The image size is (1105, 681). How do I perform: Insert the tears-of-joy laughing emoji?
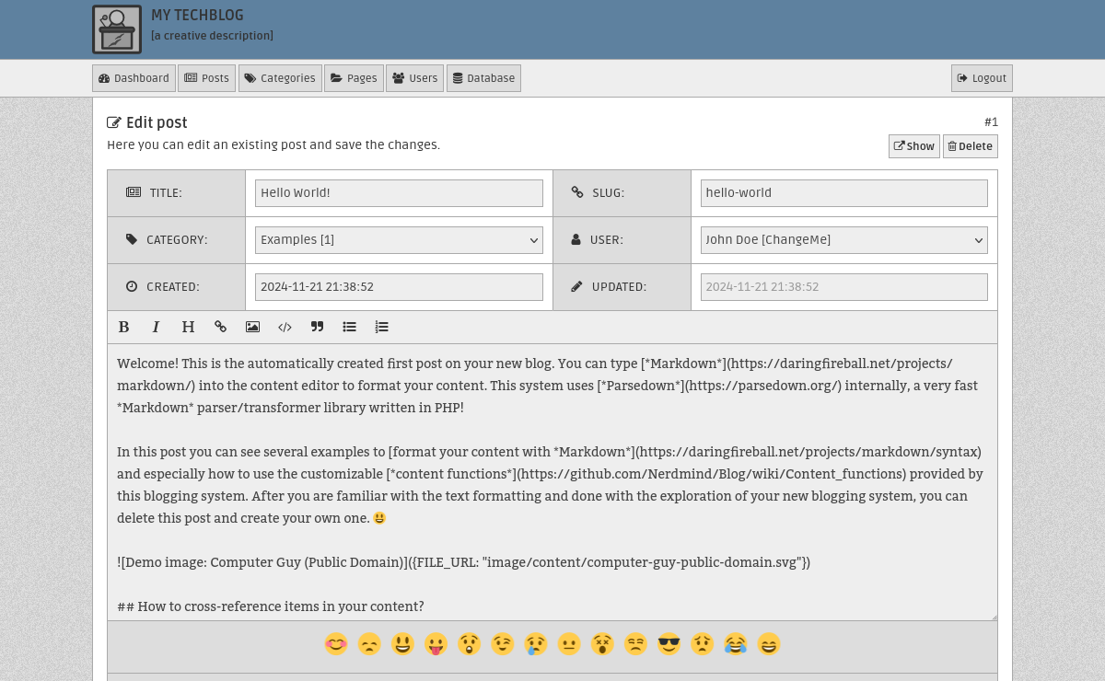click(x=736, y=644)
